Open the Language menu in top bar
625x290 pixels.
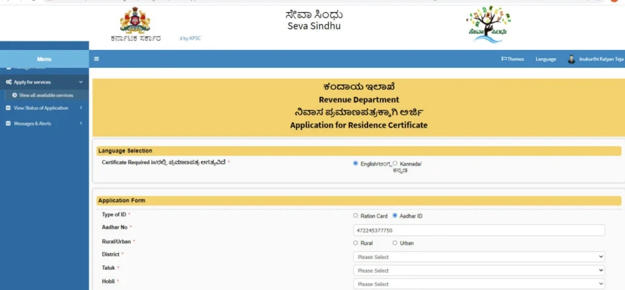(x=546, y=59)
